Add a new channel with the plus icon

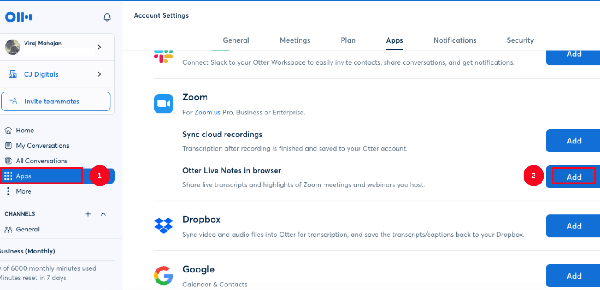coord(88,214)
